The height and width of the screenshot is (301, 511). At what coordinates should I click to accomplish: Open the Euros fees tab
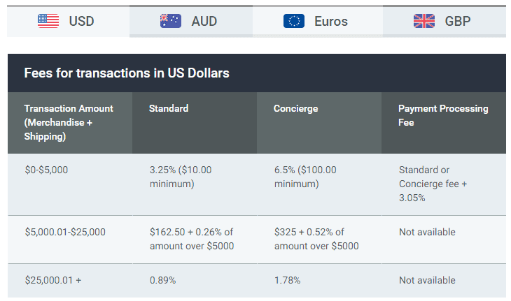318,21
